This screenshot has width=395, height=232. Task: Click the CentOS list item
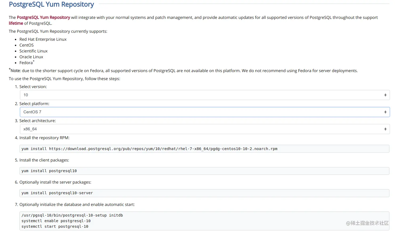[x=26, y=45]
